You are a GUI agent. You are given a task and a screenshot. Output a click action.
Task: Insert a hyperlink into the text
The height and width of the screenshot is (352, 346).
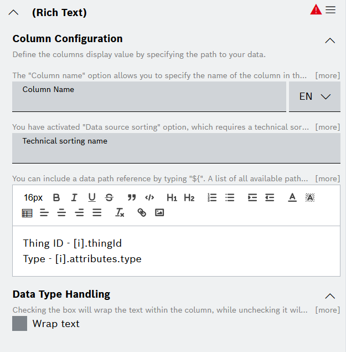[142, 213]
